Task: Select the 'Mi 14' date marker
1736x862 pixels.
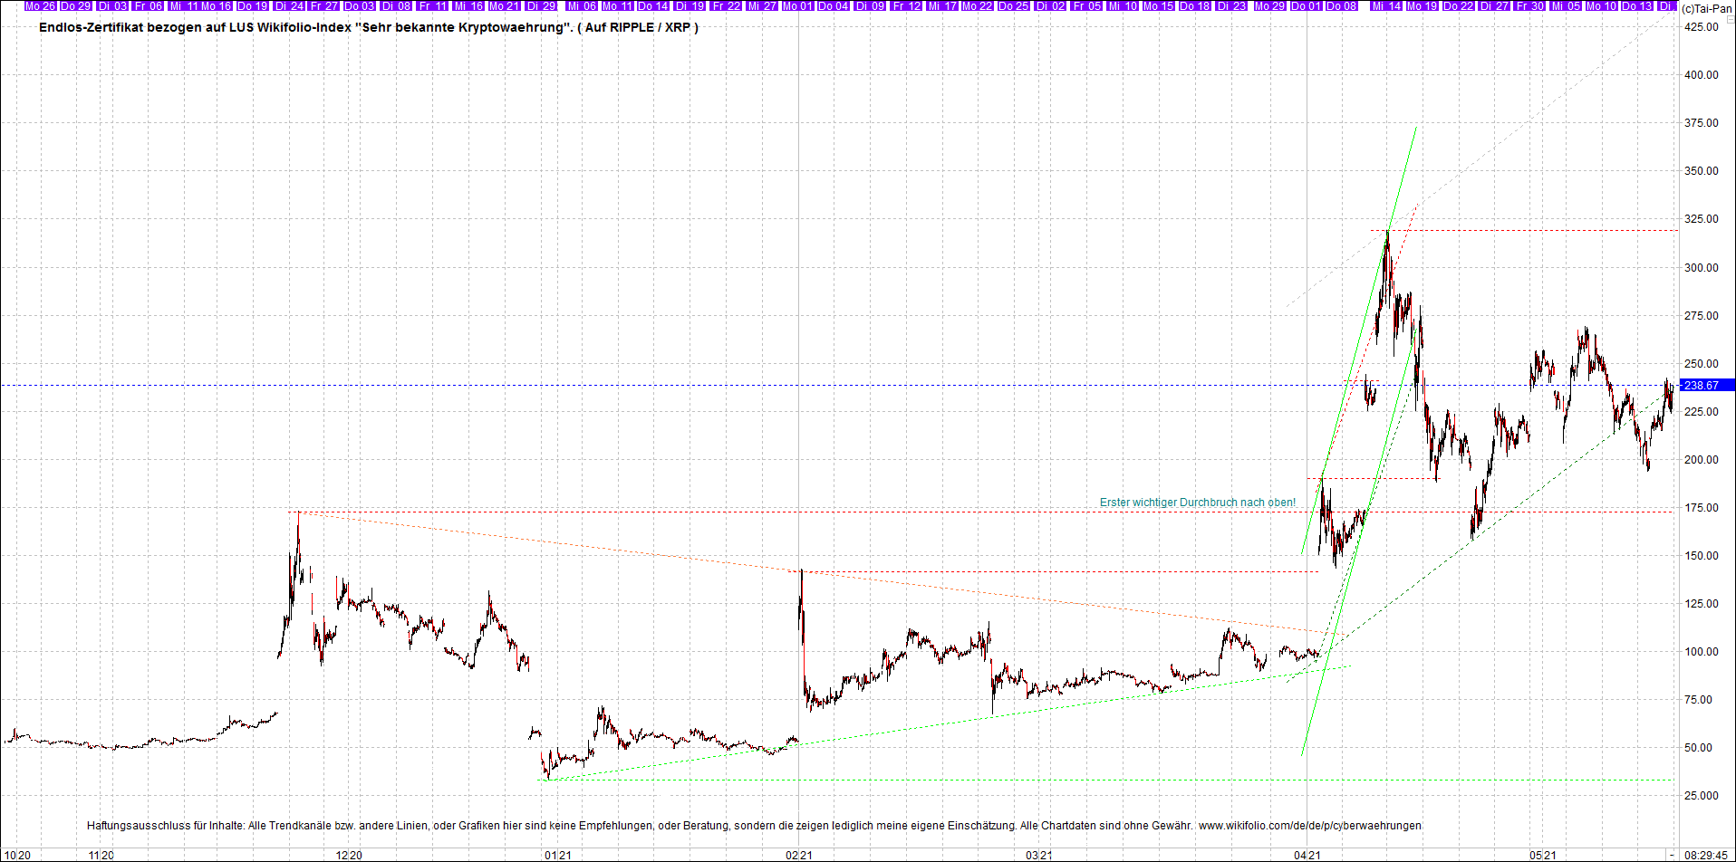Action: click(1386, 5)
